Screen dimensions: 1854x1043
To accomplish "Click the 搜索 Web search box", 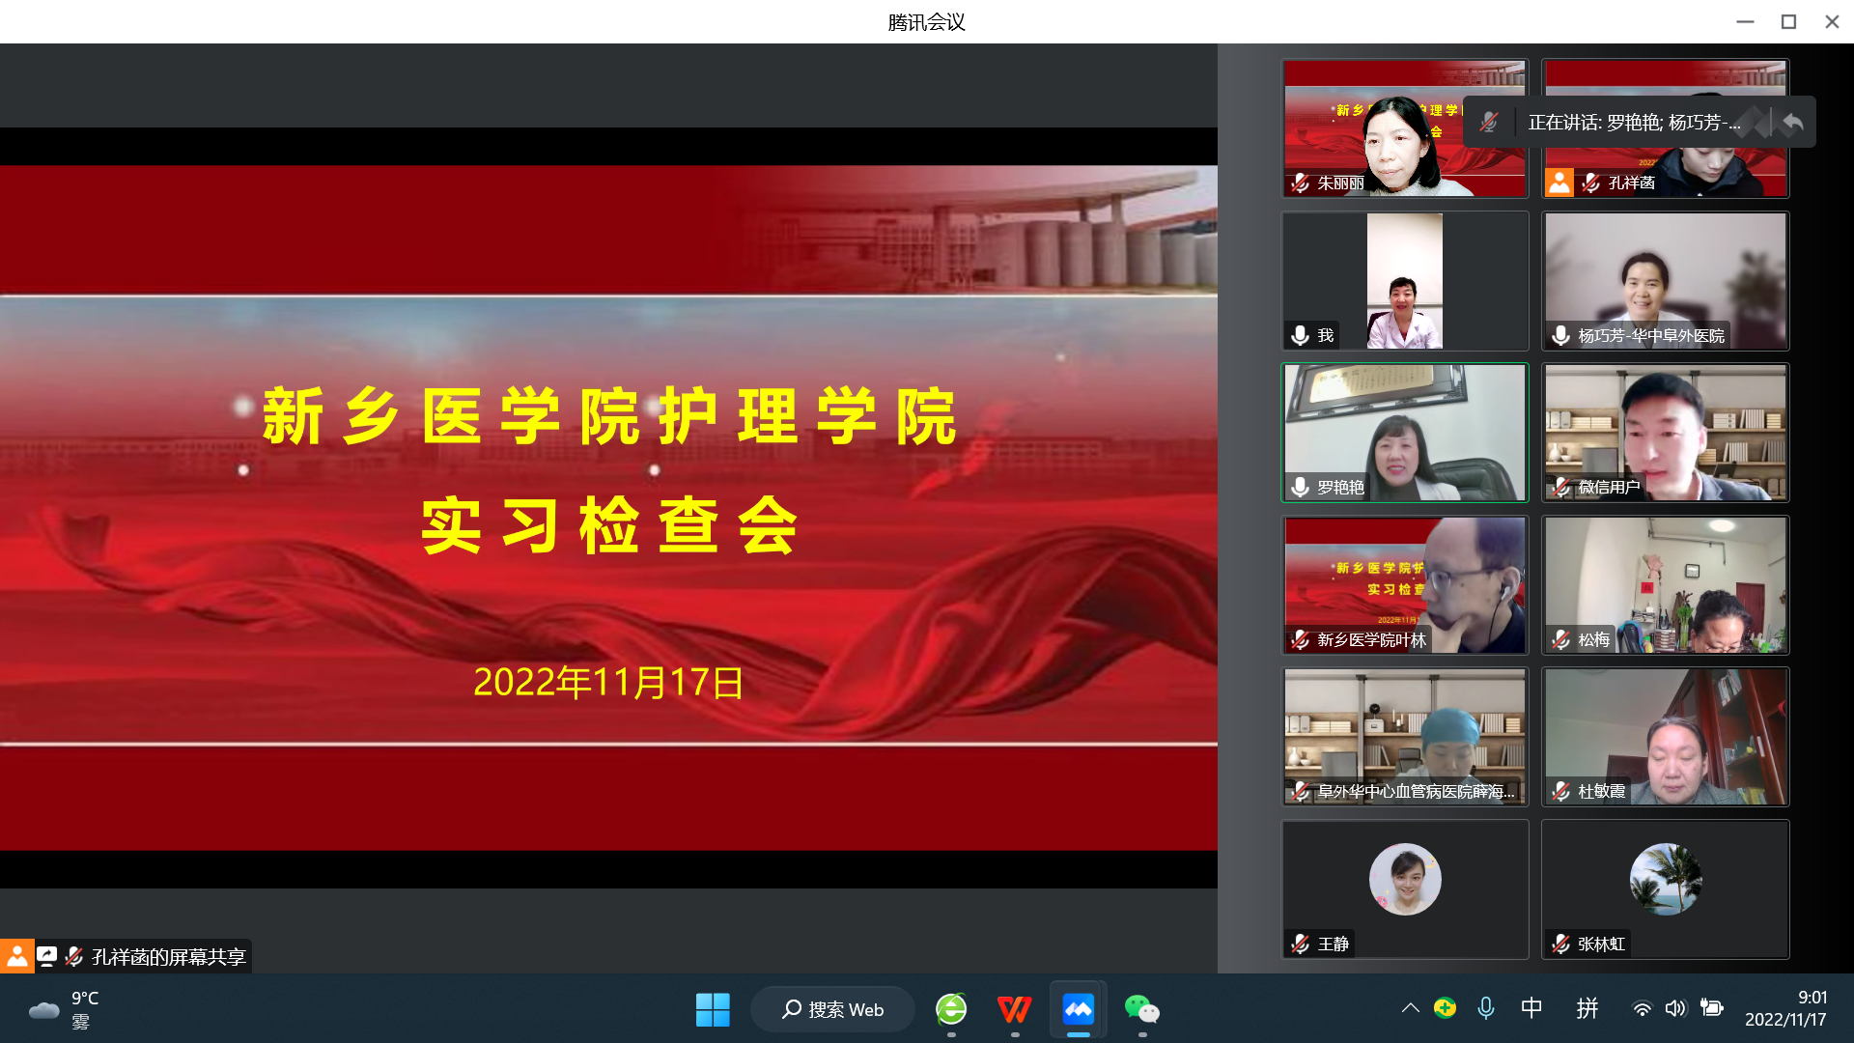I will pos(833,1010).
